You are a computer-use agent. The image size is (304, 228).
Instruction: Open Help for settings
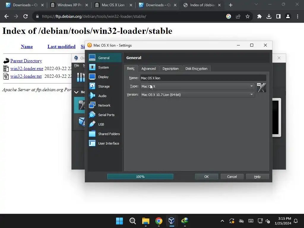[257, 177]
